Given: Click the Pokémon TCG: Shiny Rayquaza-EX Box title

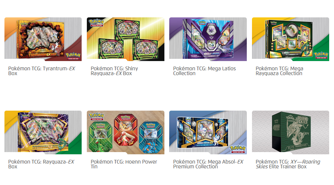Looking at the screenshot, I should click(114, 71).
